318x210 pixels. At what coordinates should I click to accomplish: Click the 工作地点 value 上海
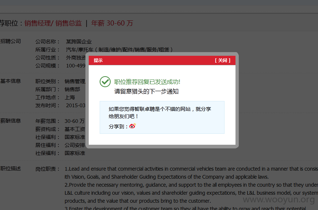[x=70, y=97]
